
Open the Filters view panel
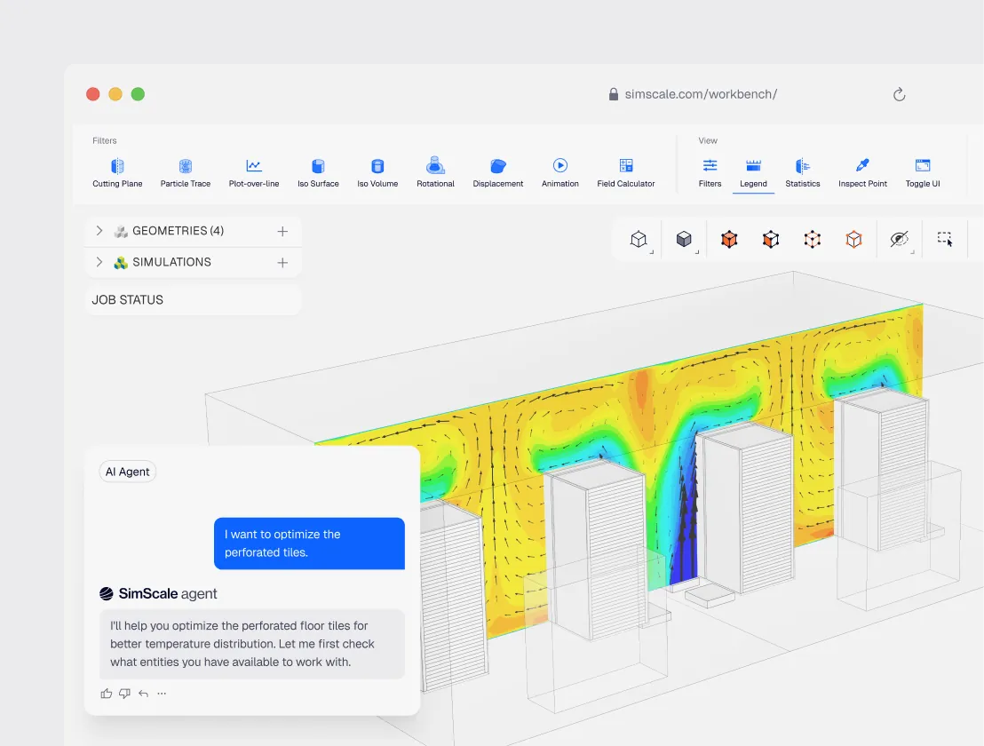[x=710, y=173]
